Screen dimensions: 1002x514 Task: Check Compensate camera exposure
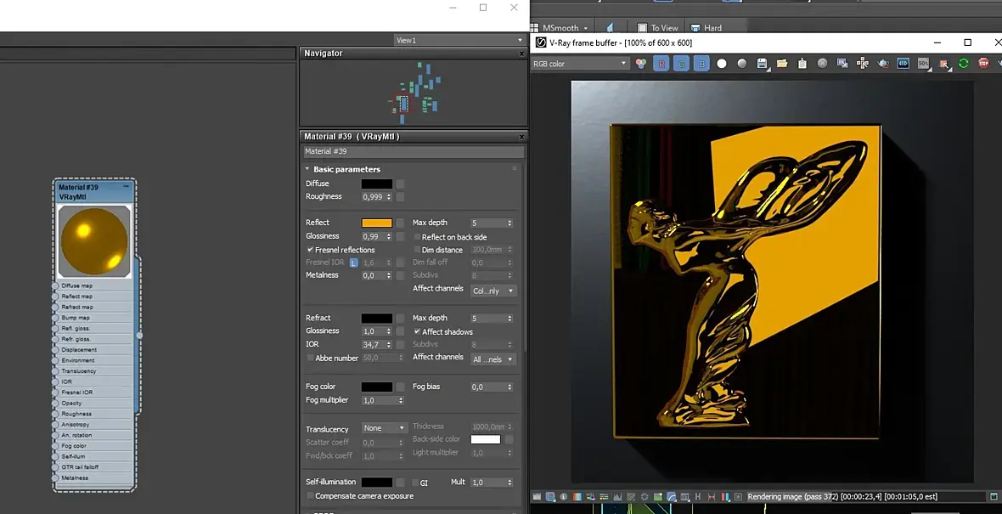point(310,496)
